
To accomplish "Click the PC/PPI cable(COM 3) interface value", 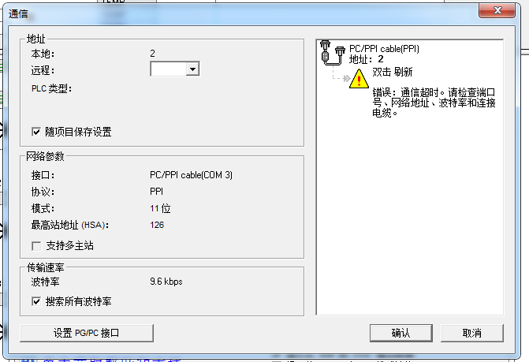I will pyautogui.click(x=191, y=175).
